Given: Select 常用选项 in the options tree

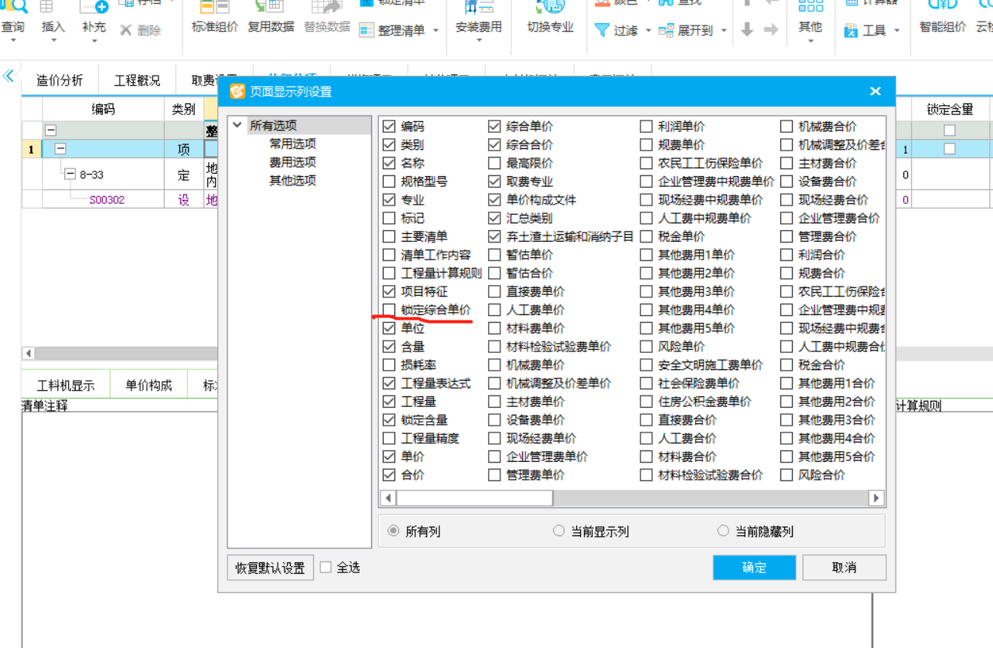Looking at the screenshot, I should [292, 144].
